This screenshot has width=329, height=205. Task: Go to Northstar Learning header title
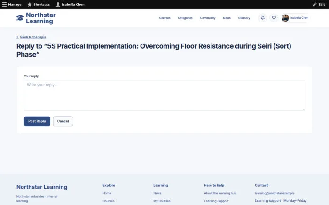(41, 18)
